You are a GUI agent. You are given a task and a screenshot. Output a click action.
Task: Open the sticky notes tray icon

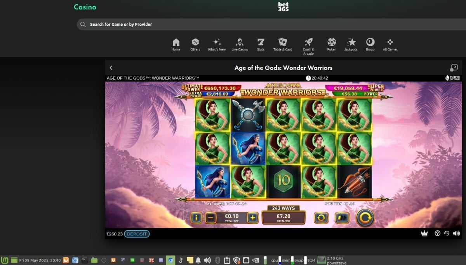click(190, 260)
